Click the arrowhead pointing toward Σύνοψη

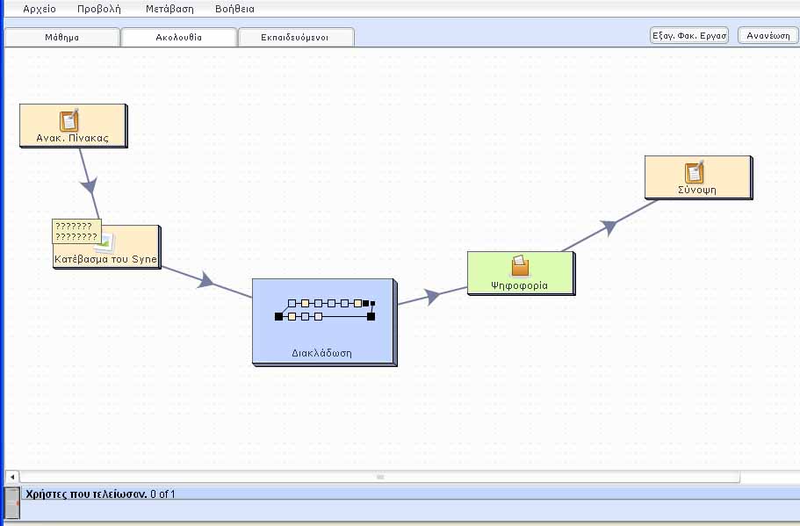click(609, 227)
